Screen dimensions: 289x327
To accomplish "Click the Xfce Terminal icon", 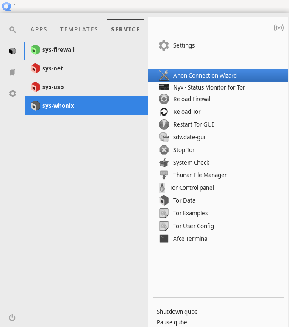I will click(x=164, y=239).
